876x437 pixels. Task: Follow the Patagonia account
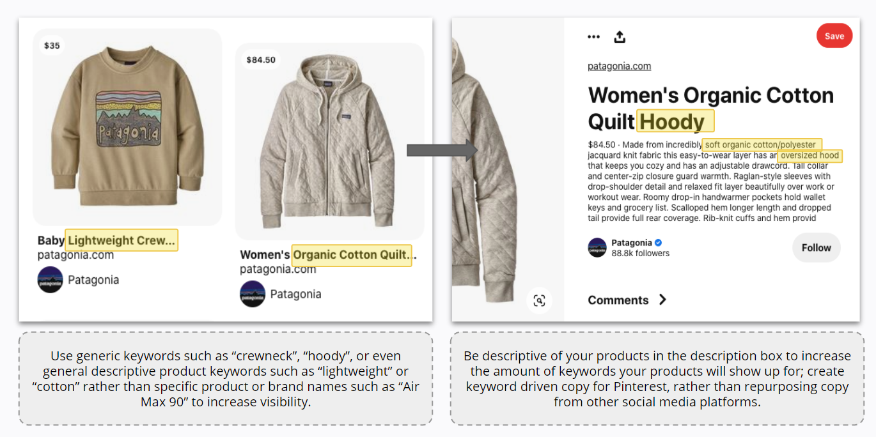click(816, 248)
